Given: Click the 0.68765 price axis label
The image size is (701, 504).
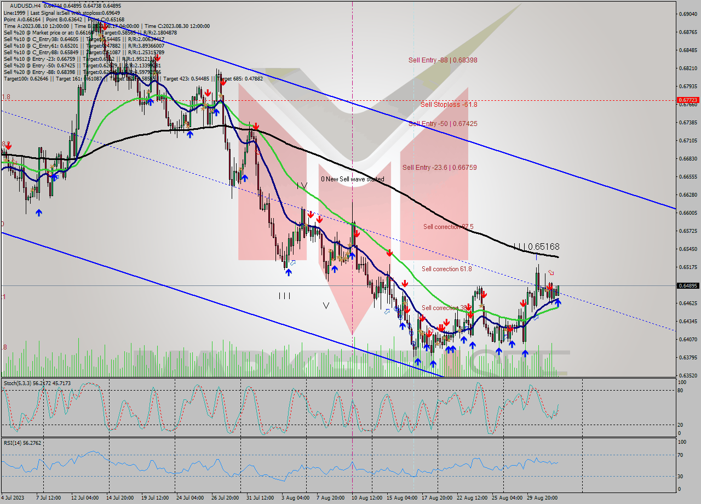Looking at the screenshot, I should tap(687, 32).
